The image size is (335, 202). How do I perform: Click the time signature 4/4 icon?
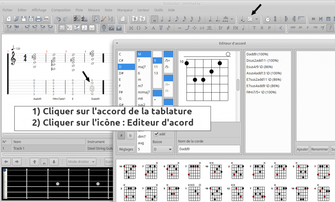[x=275, y=19]
